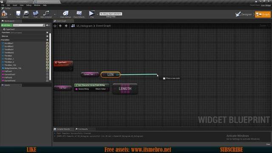Select the Current Text 1 variable node

coord(90,74)
